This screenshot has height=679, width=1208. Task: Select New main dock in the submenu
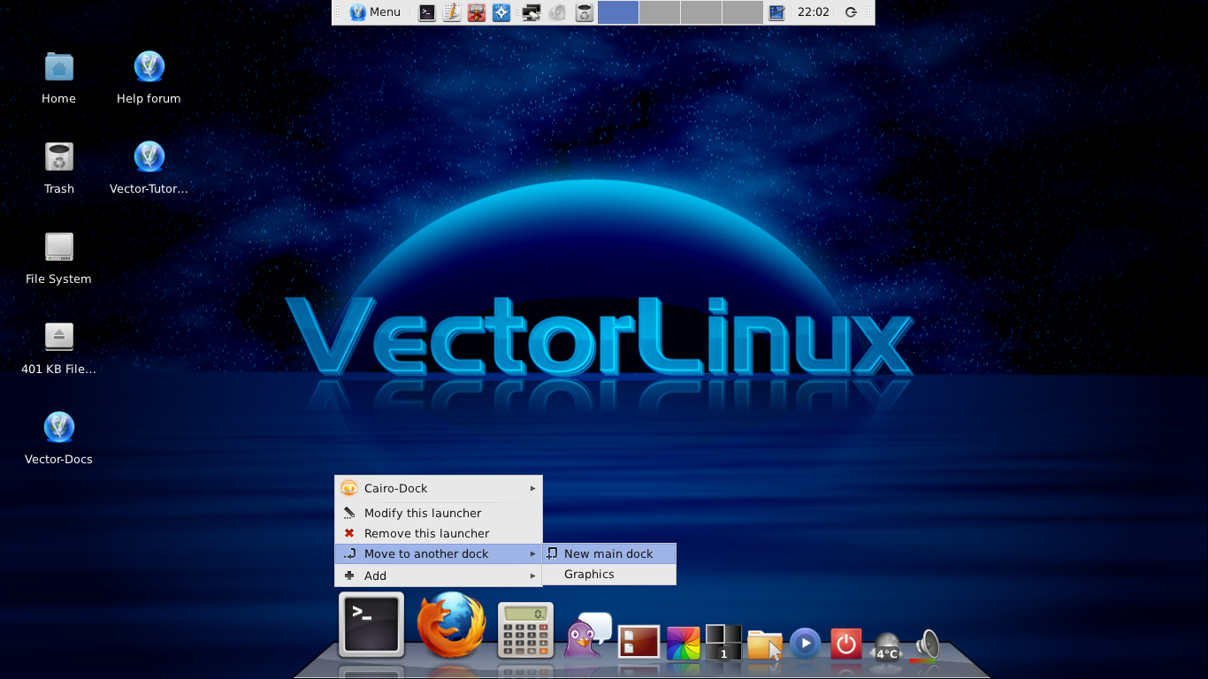609,553
